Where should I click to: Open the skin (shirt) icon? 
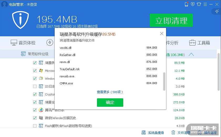[x=199, y=4]
